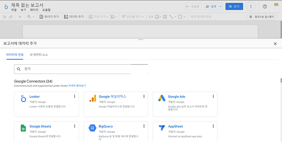Open Google Ads card more options

[x=213, y=96]
